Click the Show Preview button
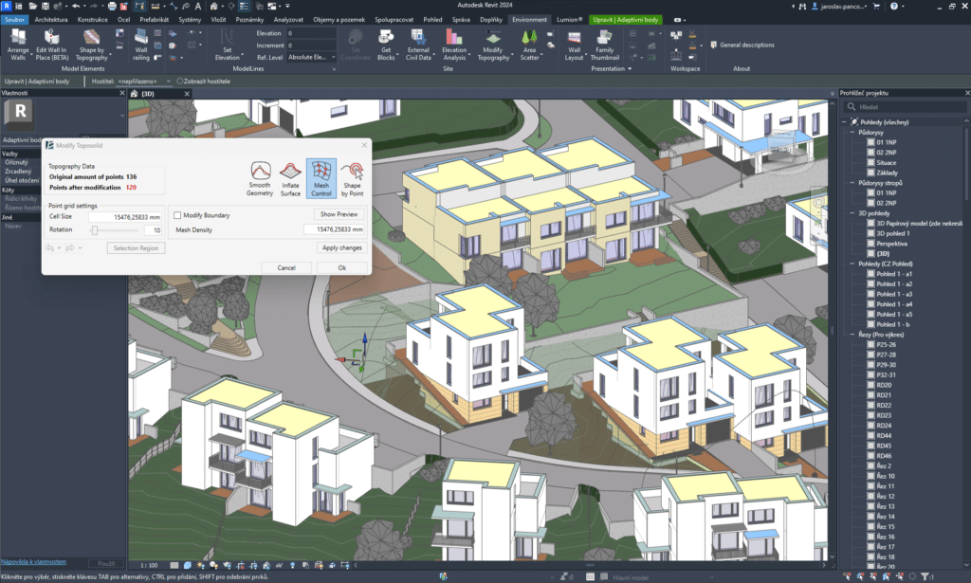971x583 pixels. pos(339,214)
